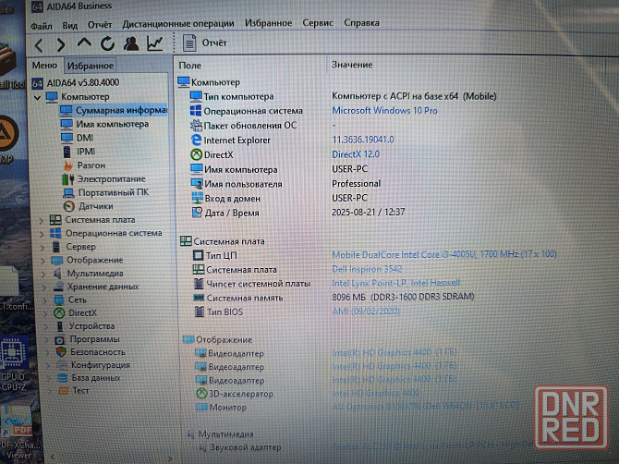Click the Back navigation arrow

coord(39,45)
